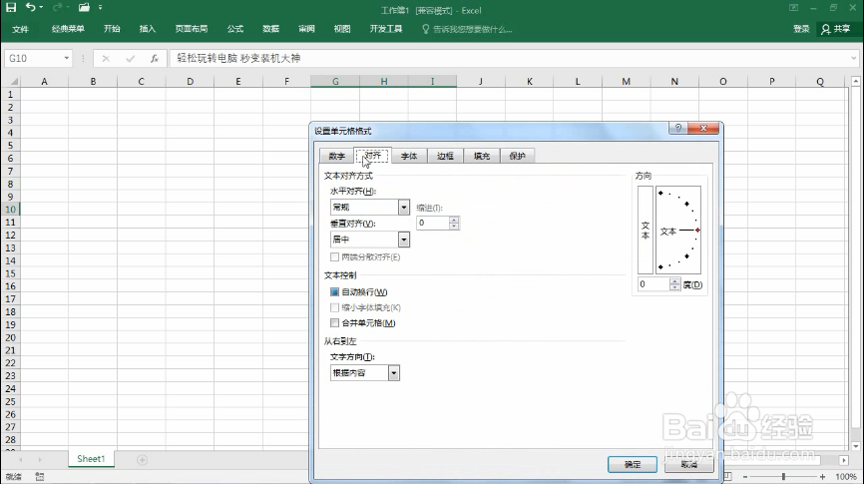Open the 水平对齐 dropdown
The image size is (864, 484).
point(404,208)
